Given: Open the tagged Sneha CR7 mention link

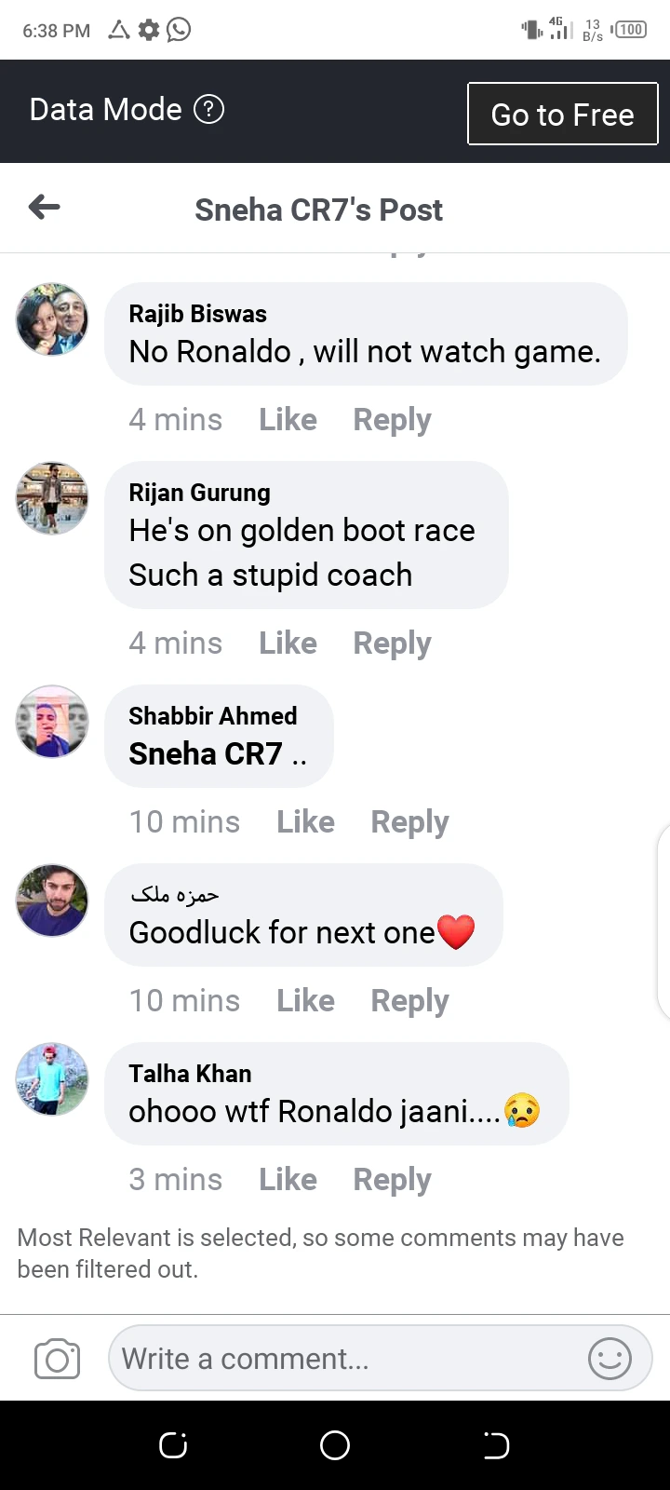Looking at the screenshot, I should click(x=206, y=753).
